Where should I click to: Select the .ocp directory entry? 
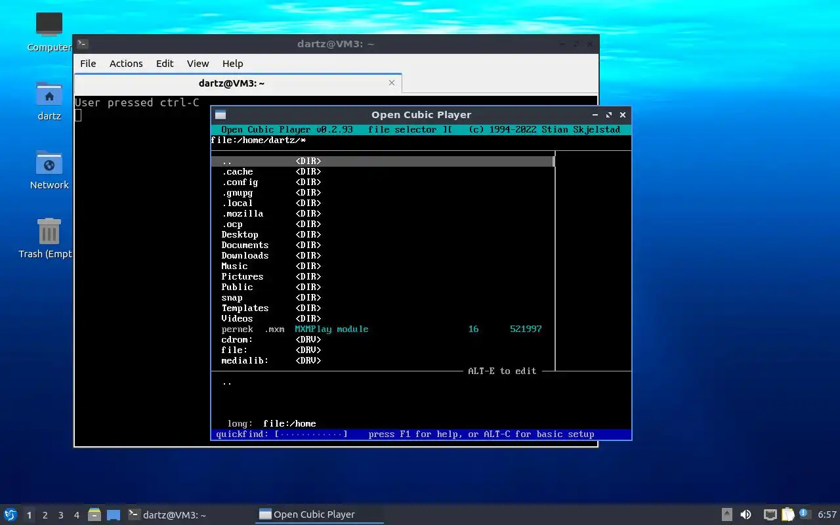point(383,224)
